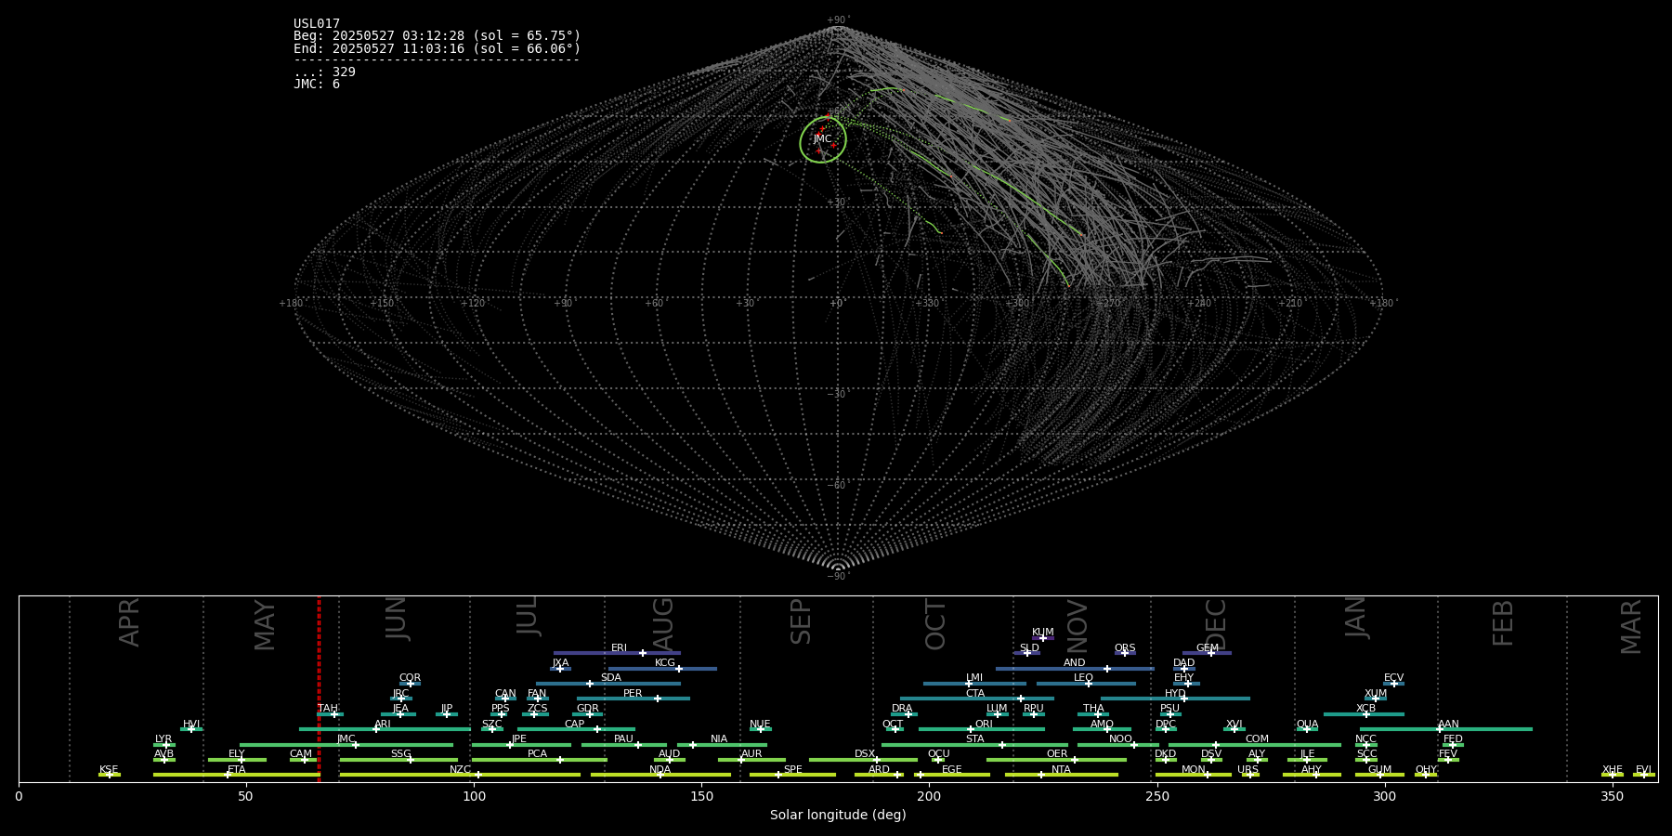This screenshot has width=1672, height=836.
Task: Click the ECV shower label
Action: click(1393, 678)
